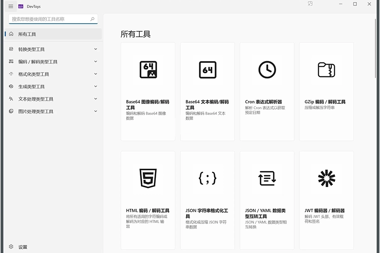
Task: Open the 格式化类型工具 category
Action: click(34, 74)
